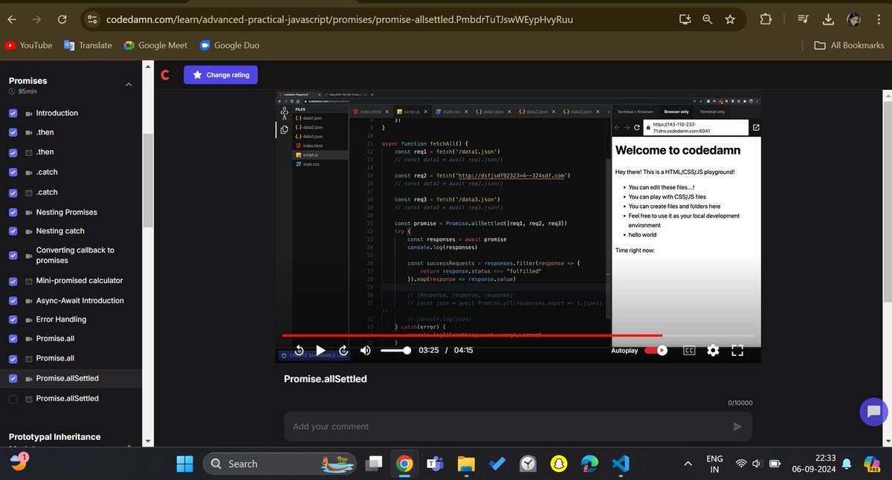Open Microsoft Teams from the taskbar
Screen dimensions: 892x480
[x=434, y=464]
